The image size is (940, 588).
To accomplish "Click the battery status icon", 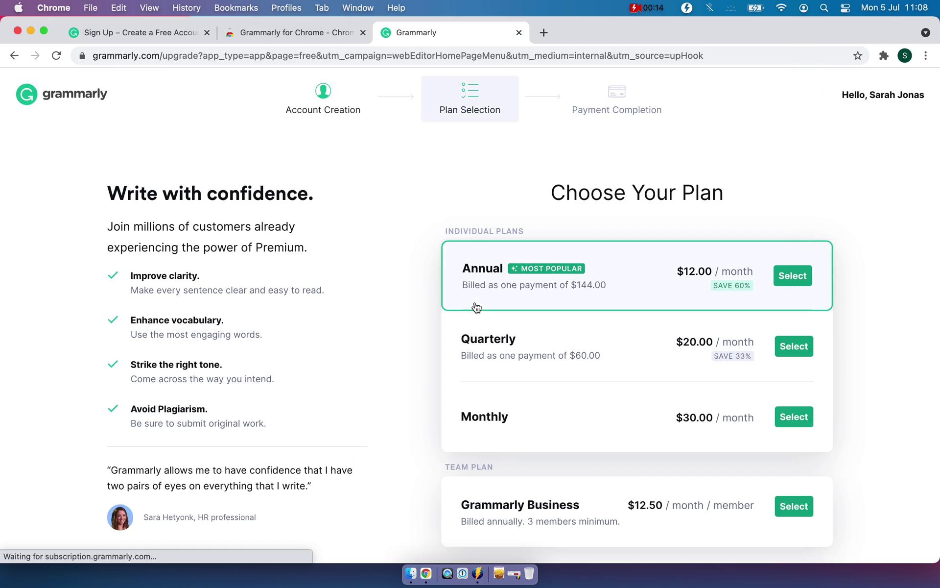I will point(755,8).
